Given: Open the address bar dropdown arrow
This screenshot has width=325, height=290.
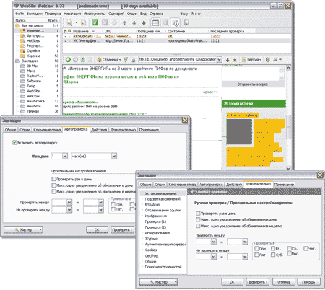Looking at the screenshot, I should 219,59.
